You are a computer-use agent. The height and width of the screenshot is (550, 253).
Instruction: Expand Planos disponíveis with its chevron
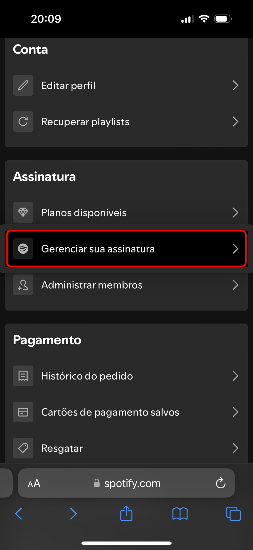click(x=235, y=212)
